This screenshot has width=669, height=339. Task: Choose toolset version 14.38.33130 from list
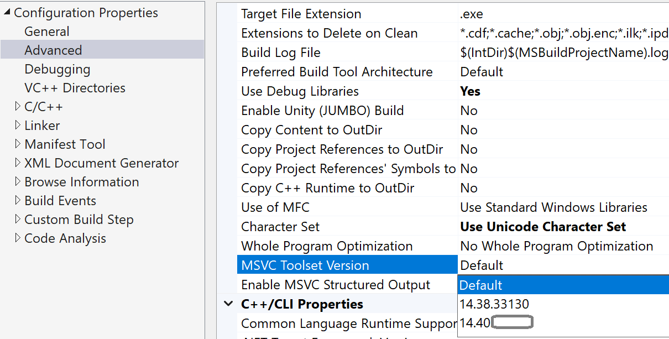pyautogui.click(x=494, y=304)
